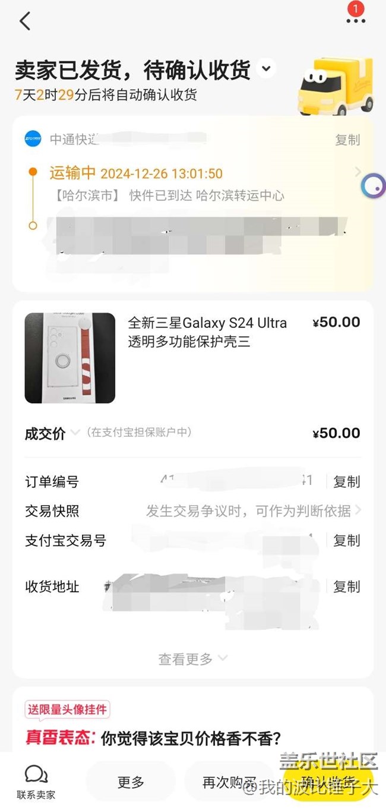Open the floating purple assistant bubble

tap(374, 187)
